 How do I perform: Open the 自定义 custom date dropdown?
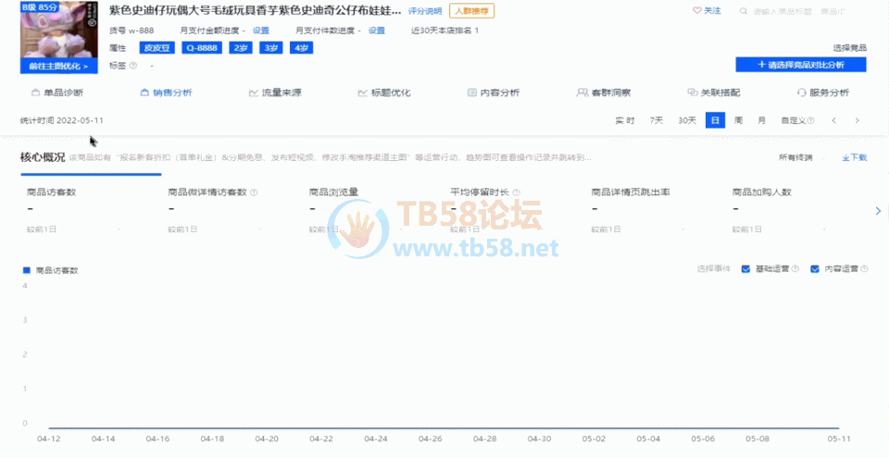pyautogui.click(x=796, y=120)
